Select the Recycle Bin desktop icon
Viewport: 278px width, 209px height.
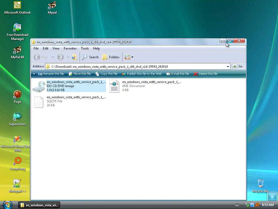pyautogui.click(x=261, y=186)
